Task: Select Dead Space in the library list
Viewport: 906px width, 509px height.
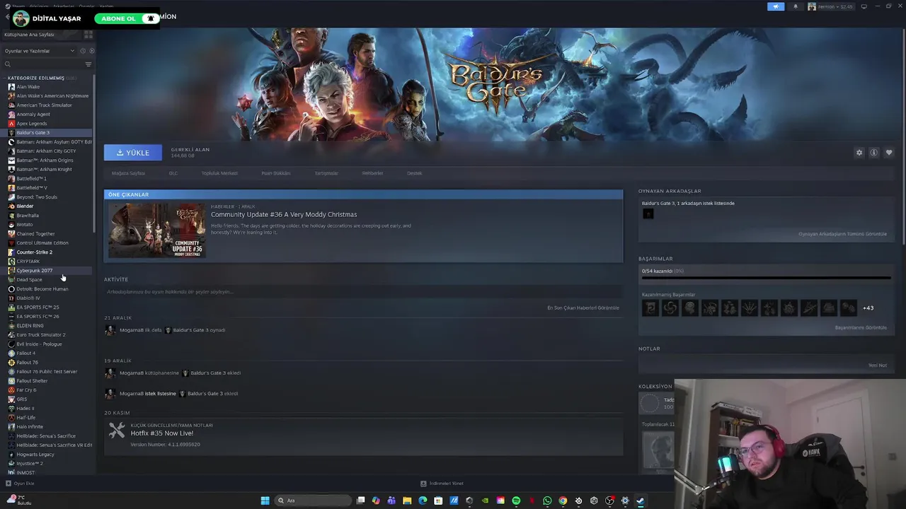Action: click(29, 280)
